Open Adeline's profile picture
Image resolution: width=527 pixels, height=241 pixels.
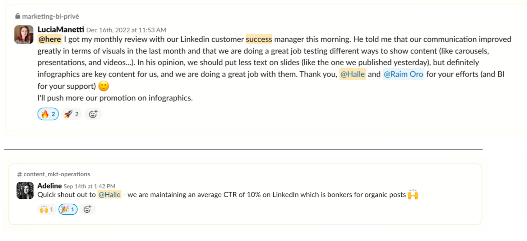[25, 190]
